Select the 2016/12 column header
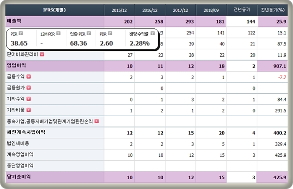This screenshot has height=189, width=293. (150, 10)
